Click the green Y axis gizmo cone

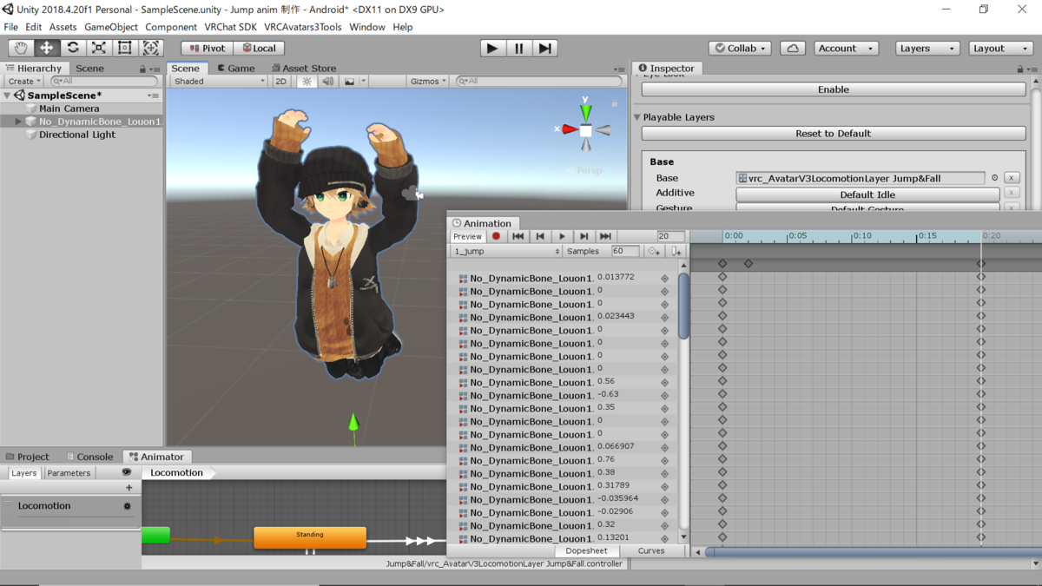coord(586,111)
